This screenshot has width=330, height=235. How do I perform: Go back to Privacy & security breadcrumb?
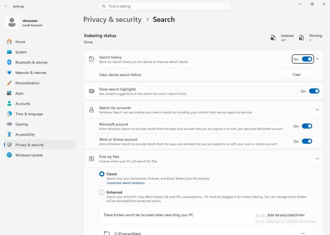click(x=112, y=19)
